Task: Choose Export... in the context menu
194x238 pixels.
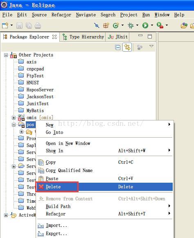Action: pyautogui.click(x=105, y=233)
